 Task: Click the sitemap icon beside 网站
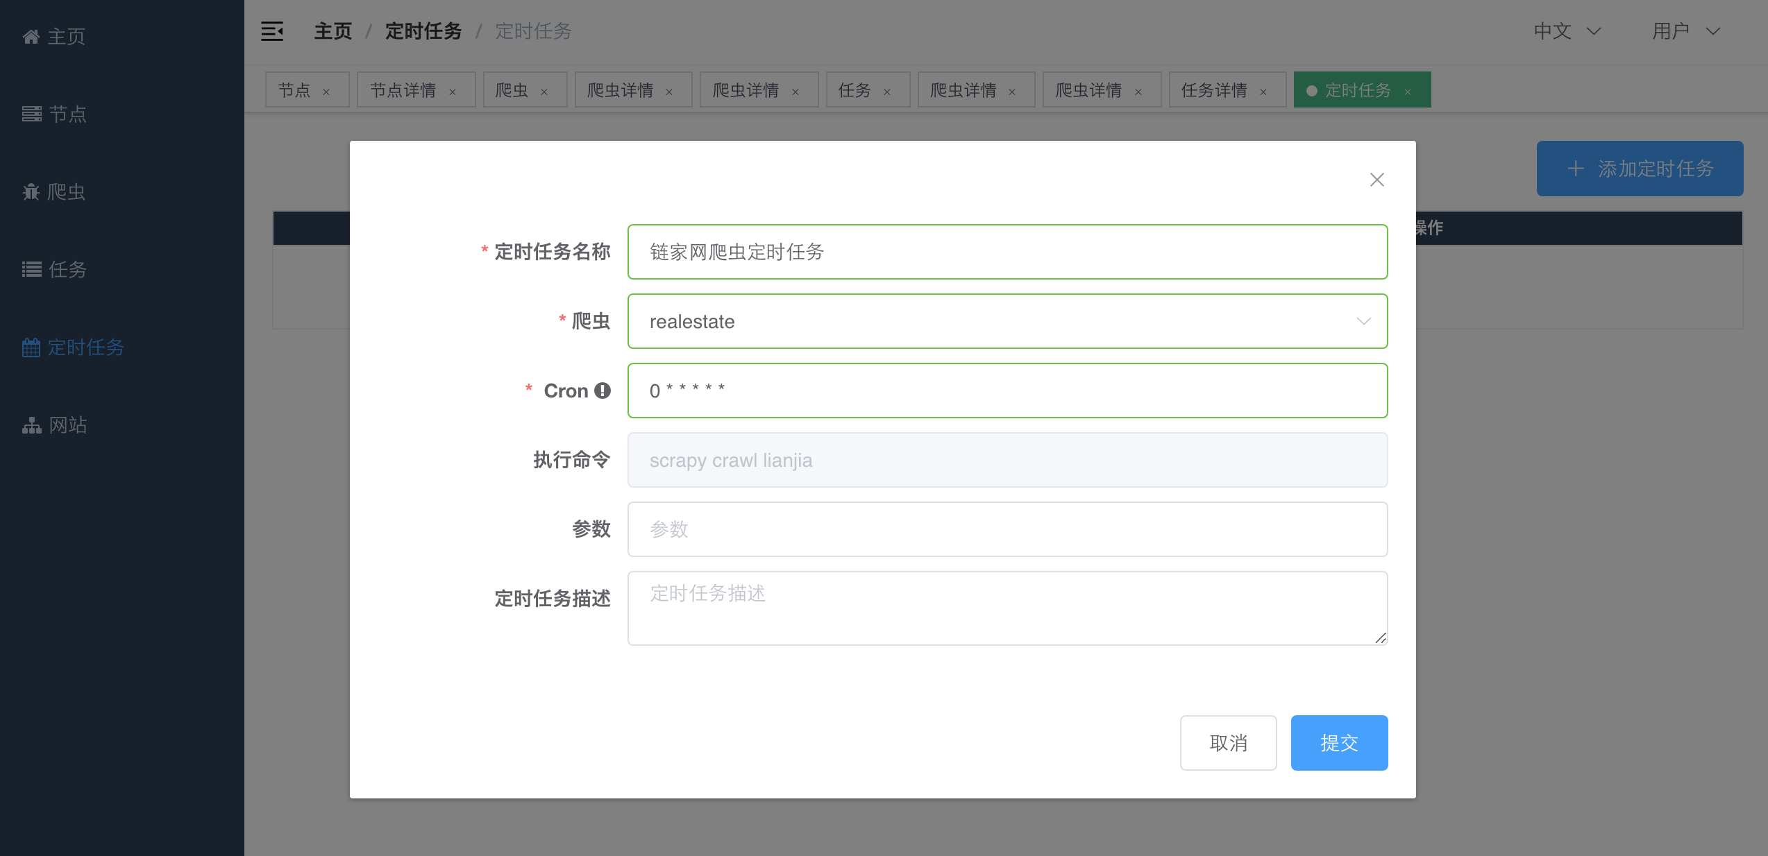pyautogui.click(x=31, y=425)
